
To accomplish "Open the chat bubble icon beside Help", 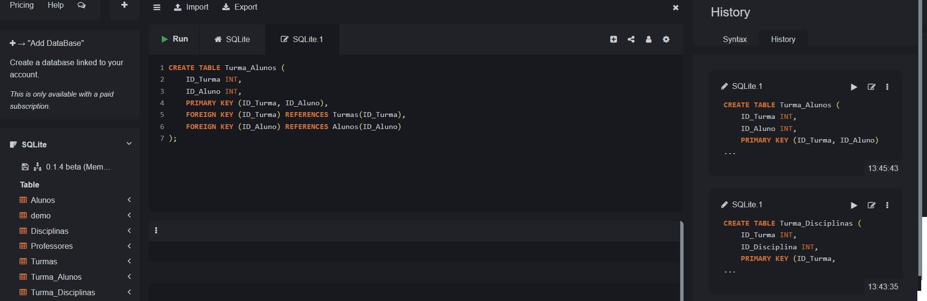I will point(81,5).
